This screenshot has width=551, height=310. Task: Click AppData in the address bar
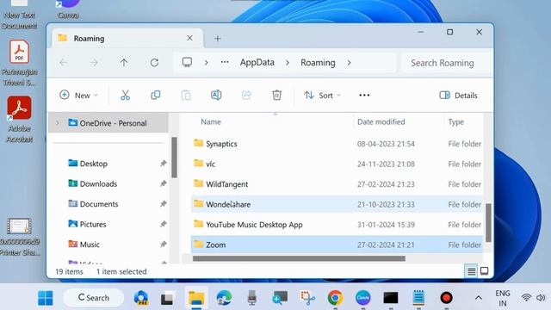pyautogui.click(x=257, y=63)
